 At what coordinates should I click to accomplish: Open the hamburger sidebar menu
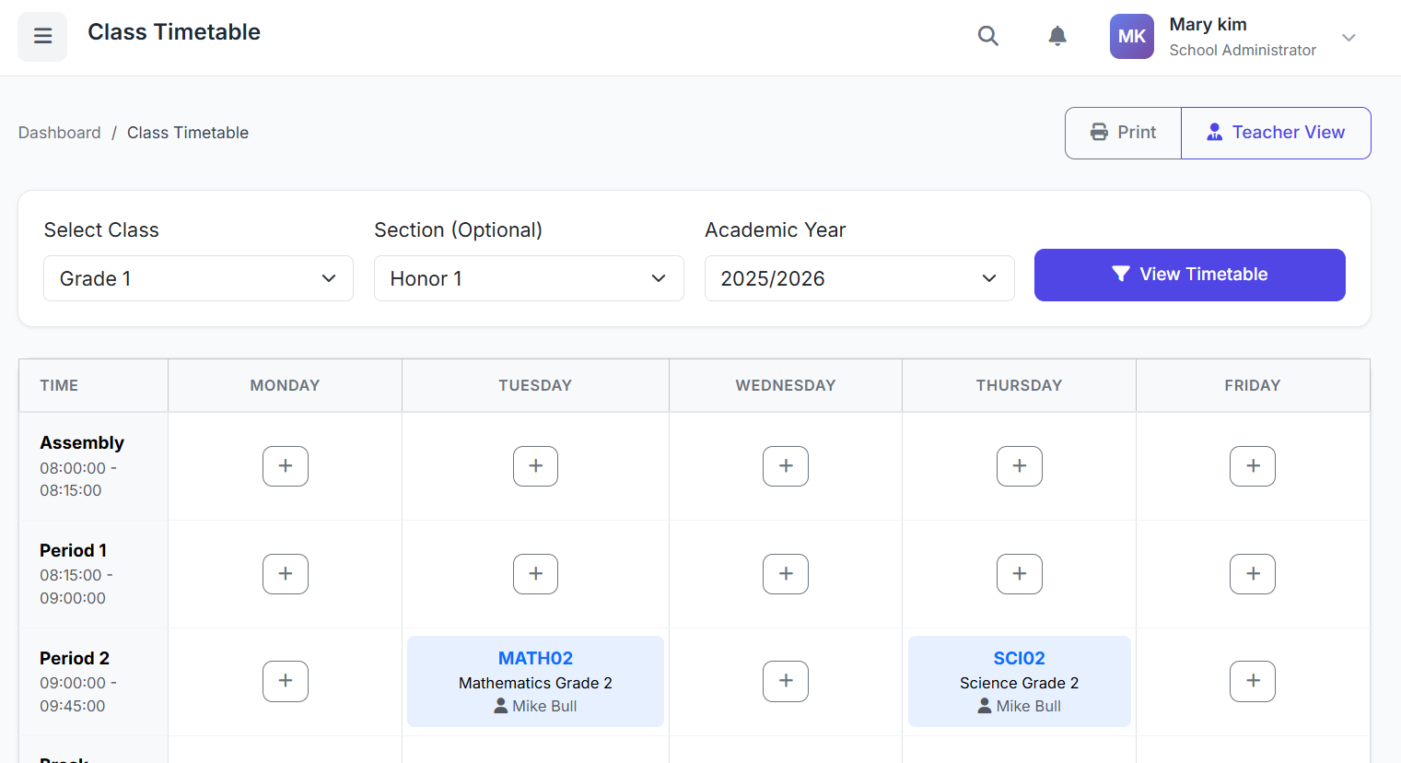42,37
